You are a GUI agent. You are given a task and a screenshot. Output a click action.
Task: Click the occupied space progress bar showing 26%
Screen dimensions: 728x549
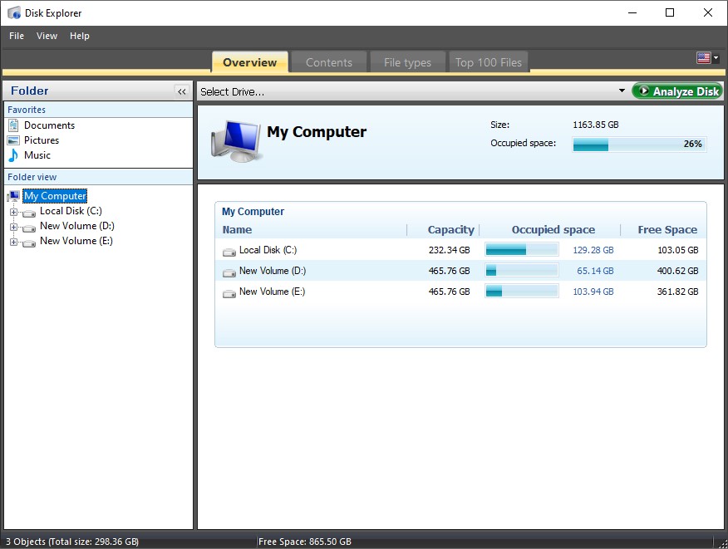[638, 144]
